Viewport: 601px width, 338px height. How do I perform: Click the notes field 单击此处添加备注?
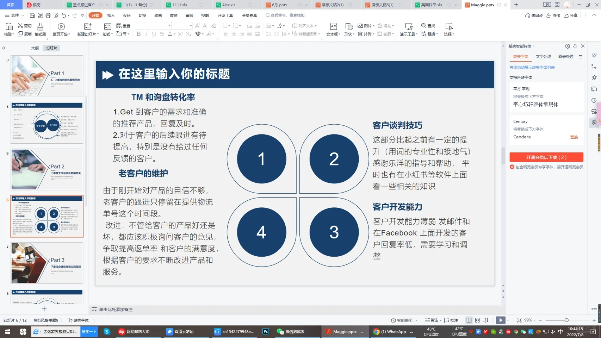coord(116,309)
